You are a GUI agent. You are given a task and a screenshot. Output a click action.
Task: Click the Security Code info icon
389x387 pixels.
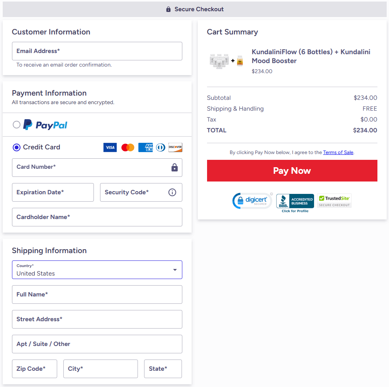point(172,192)
